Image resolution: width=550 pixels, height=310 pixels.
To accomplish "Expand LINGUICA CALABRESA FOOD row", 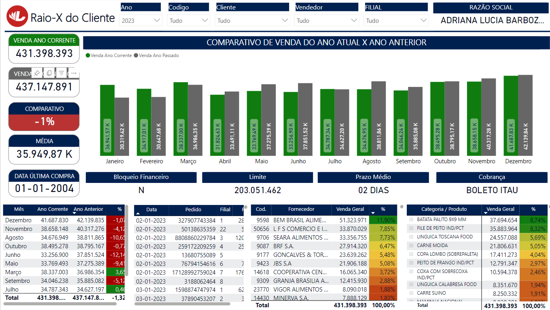I will (x=411, y=284).
